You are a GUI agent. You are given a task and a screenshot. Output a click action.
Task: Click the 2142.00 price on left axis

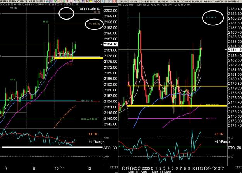110,124
